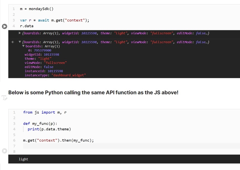Click the return value arrow icon

point(13,42)
